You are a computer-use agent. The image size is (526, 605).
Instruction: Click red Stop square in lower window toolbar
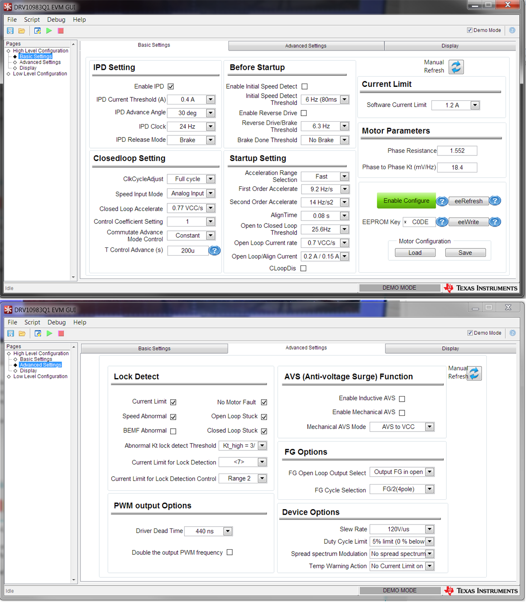click(x=61, y=334)
